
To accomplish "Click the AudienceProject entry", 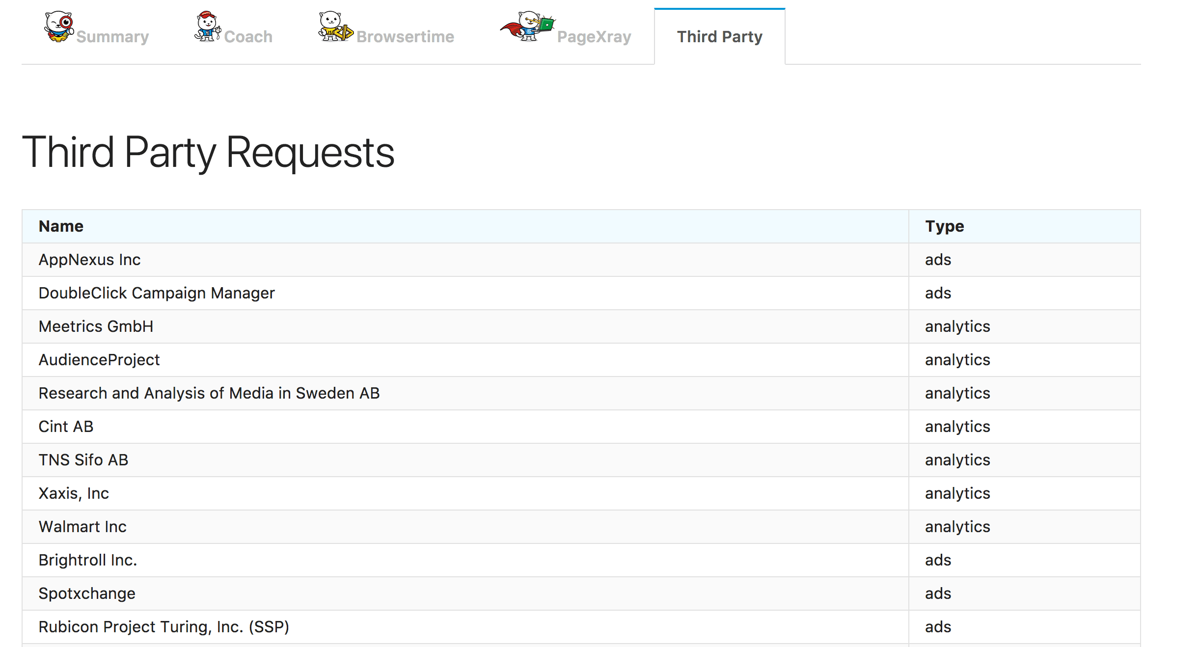I will click(99, 360).
